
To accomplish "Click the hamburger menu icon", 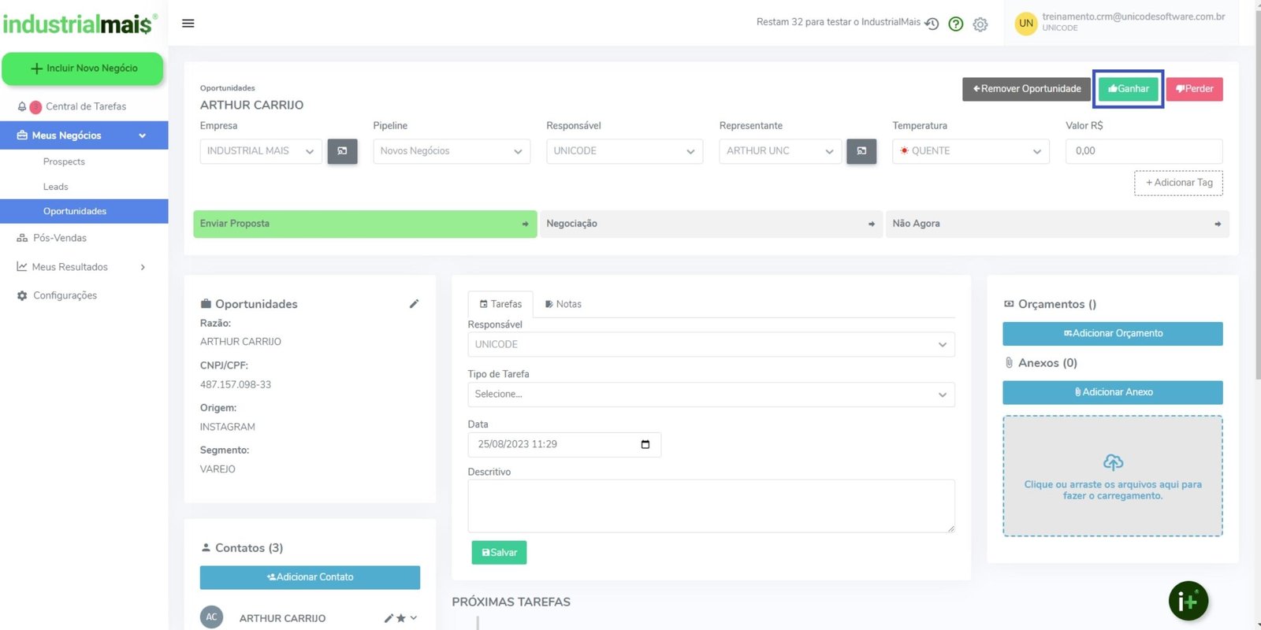I will coord(188,24).
